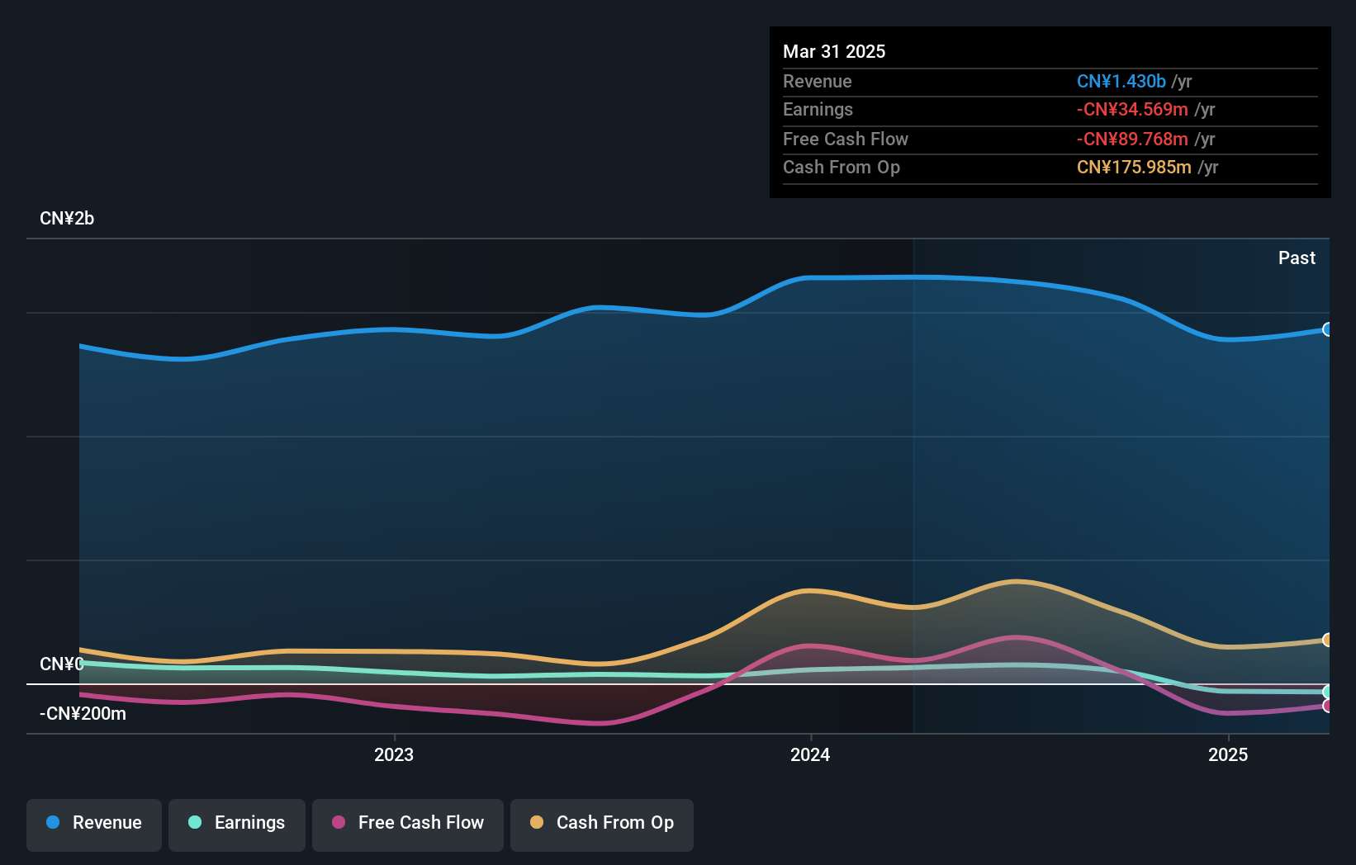This screenshot has width=1356, height=865.
Task: Click the CN¥1.430b revenue value
Action: click(x=1121, y=82)
